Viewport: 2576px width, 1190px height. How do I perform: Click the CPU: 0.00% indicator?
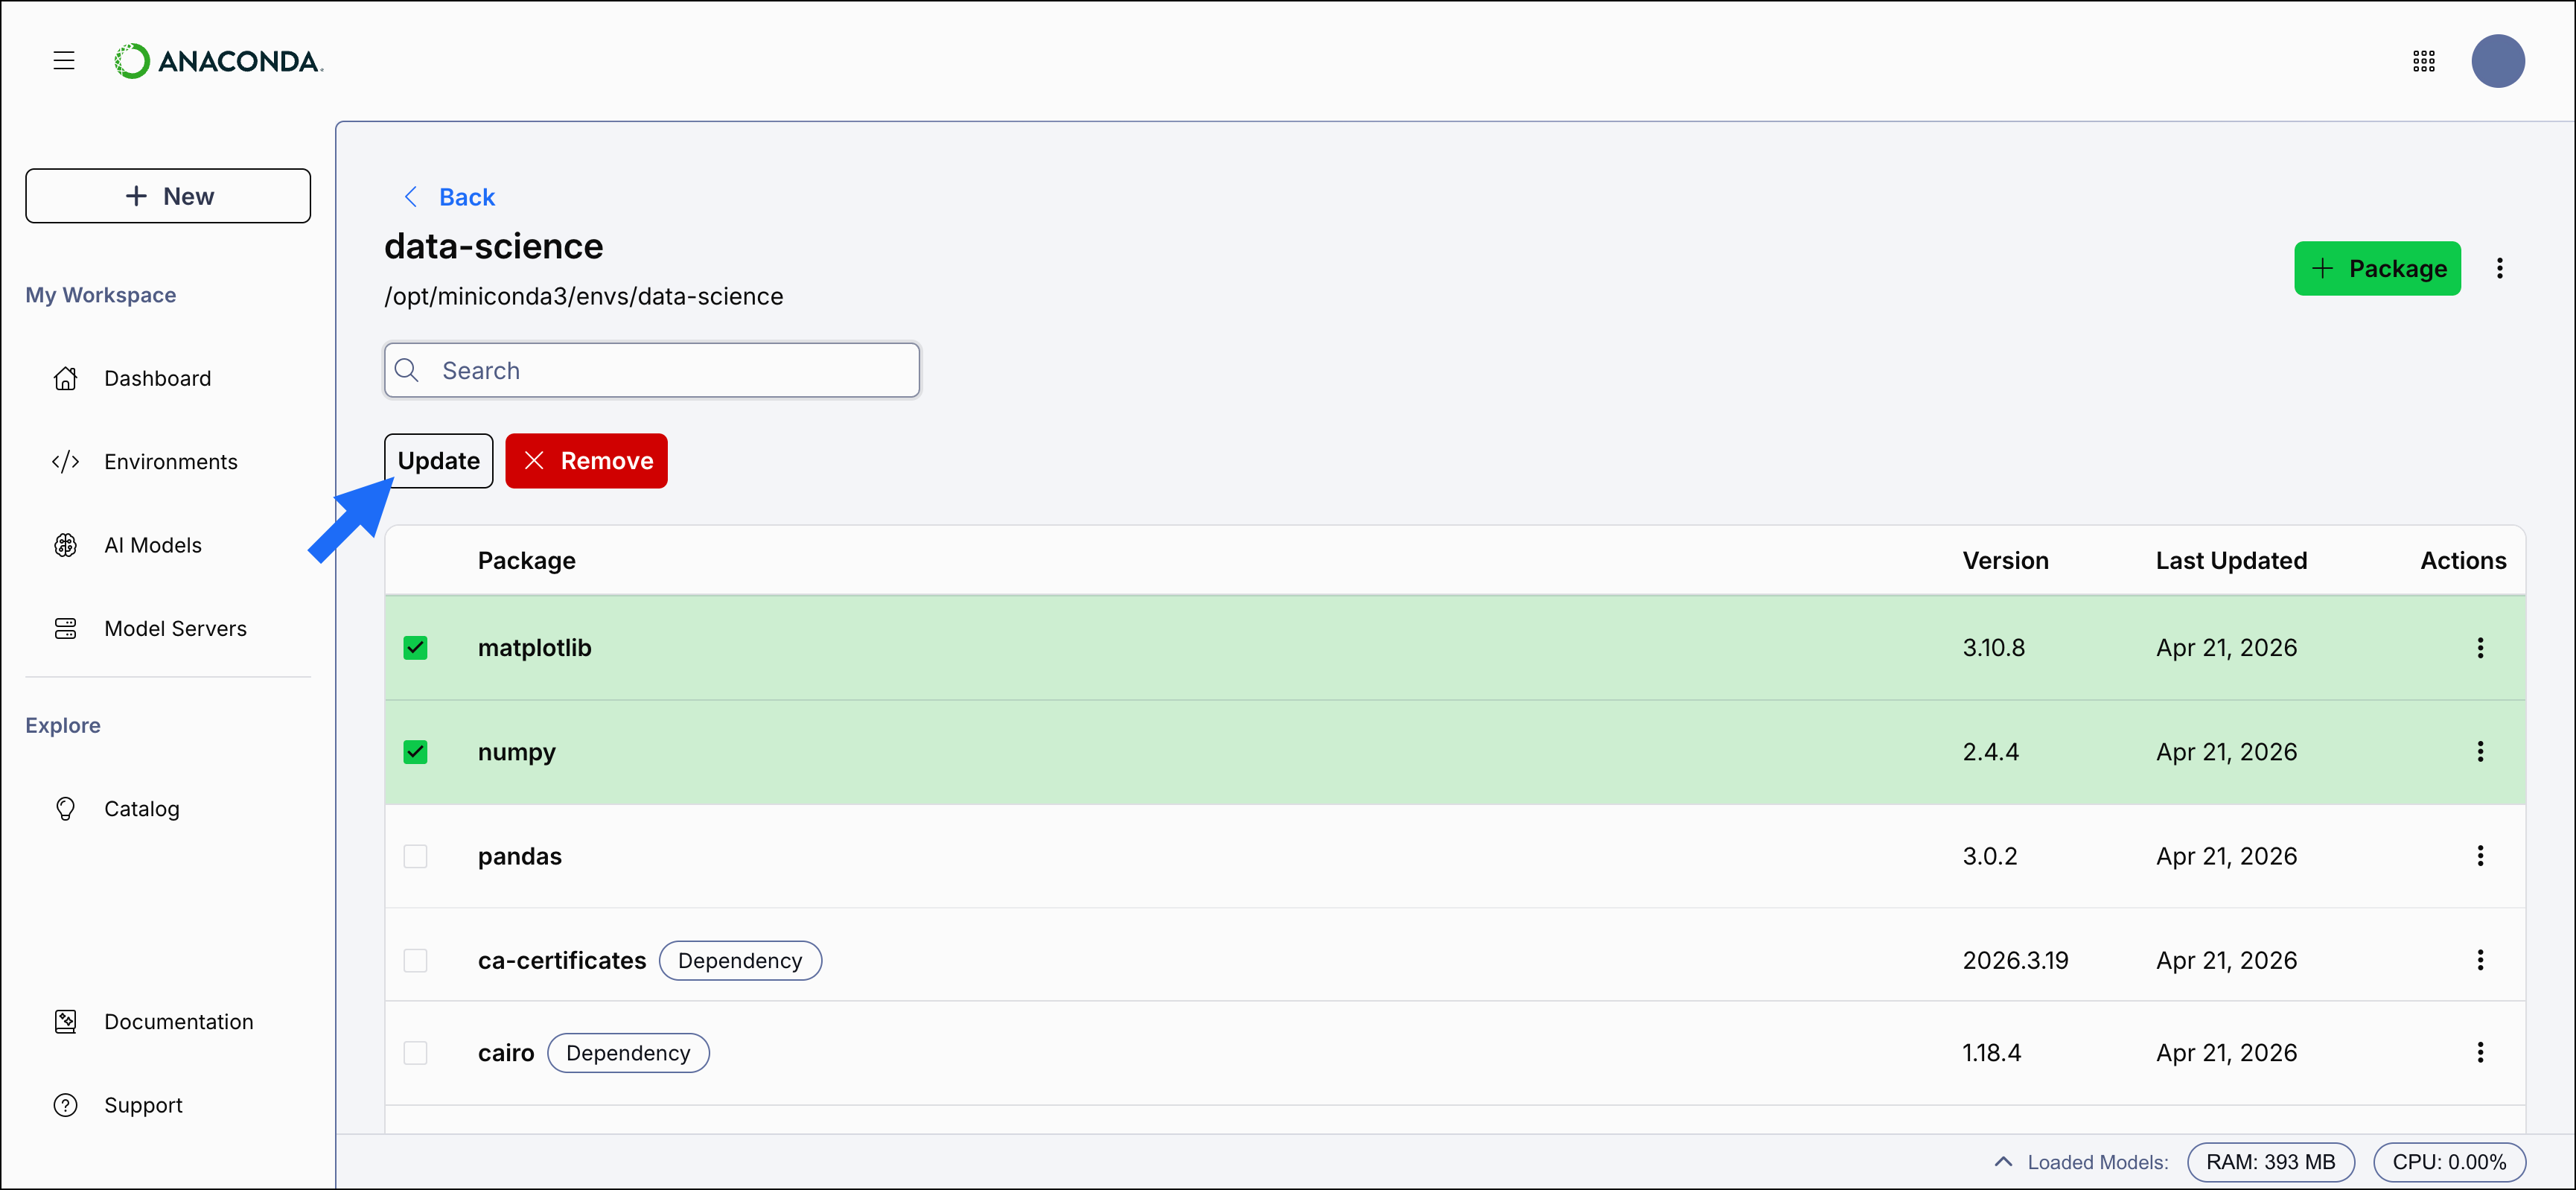pos(2449,1162)
